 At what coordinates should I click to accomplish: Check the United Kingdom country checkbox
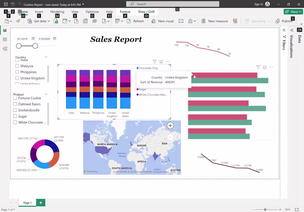17,78
